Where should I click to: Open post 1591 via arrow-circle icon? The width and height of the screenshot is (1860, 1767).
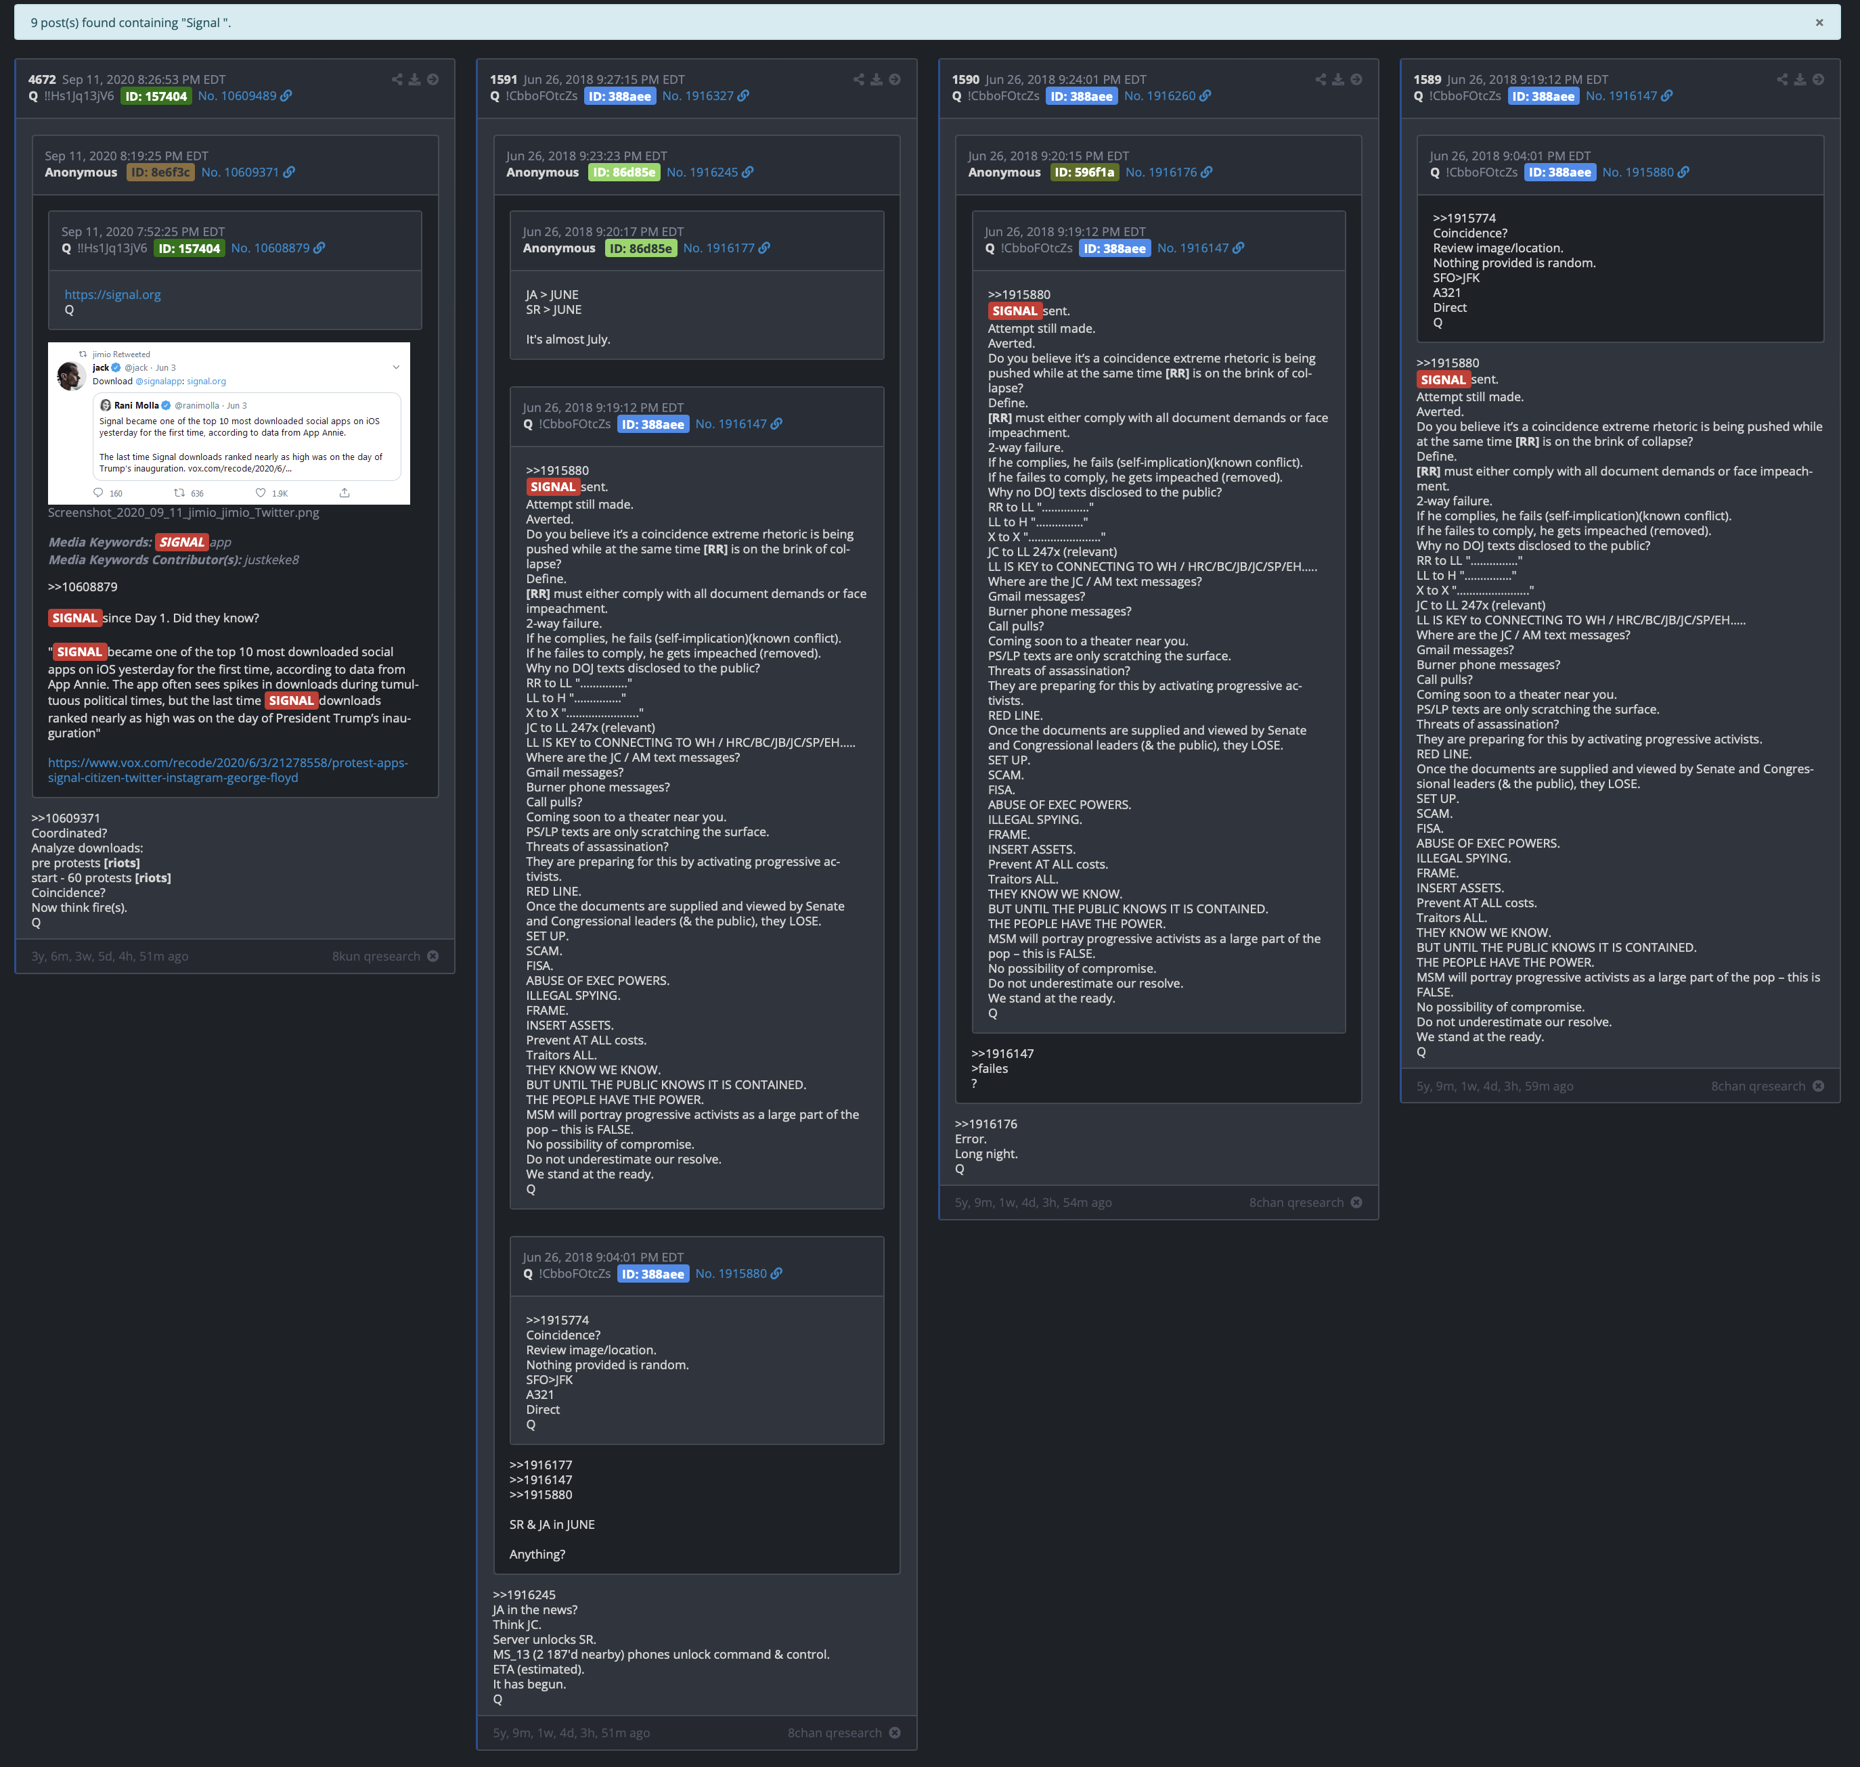894,79
